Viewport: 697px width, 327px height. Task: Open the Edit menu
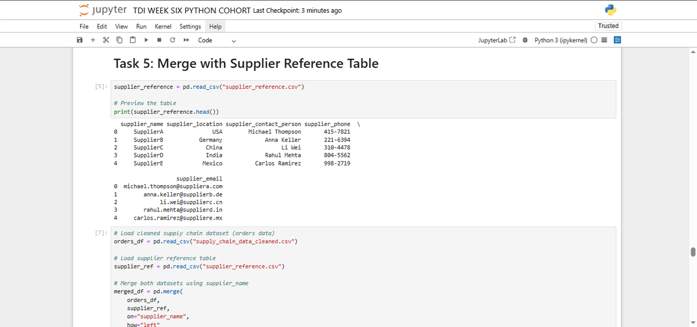[102, 26]
